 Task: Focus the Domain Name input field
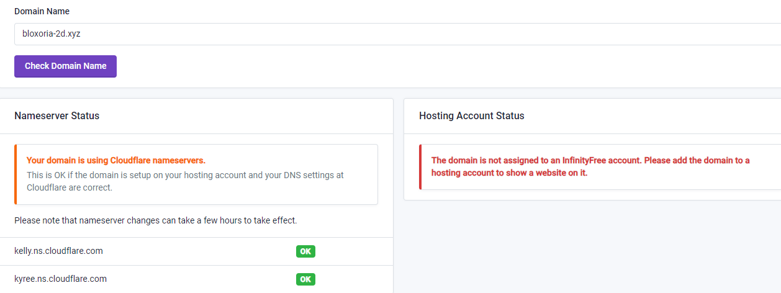pos(397,34)
